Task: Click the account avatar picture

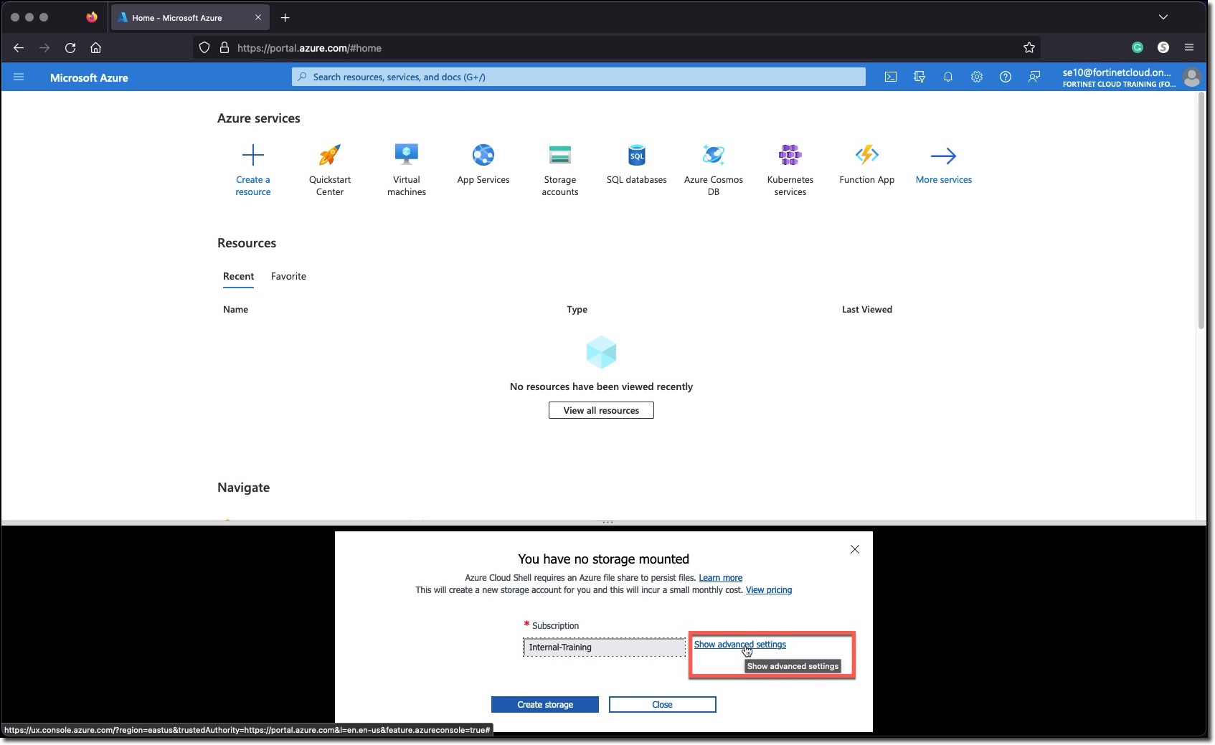Action: pyautogui.click(x=1192, y=77)
